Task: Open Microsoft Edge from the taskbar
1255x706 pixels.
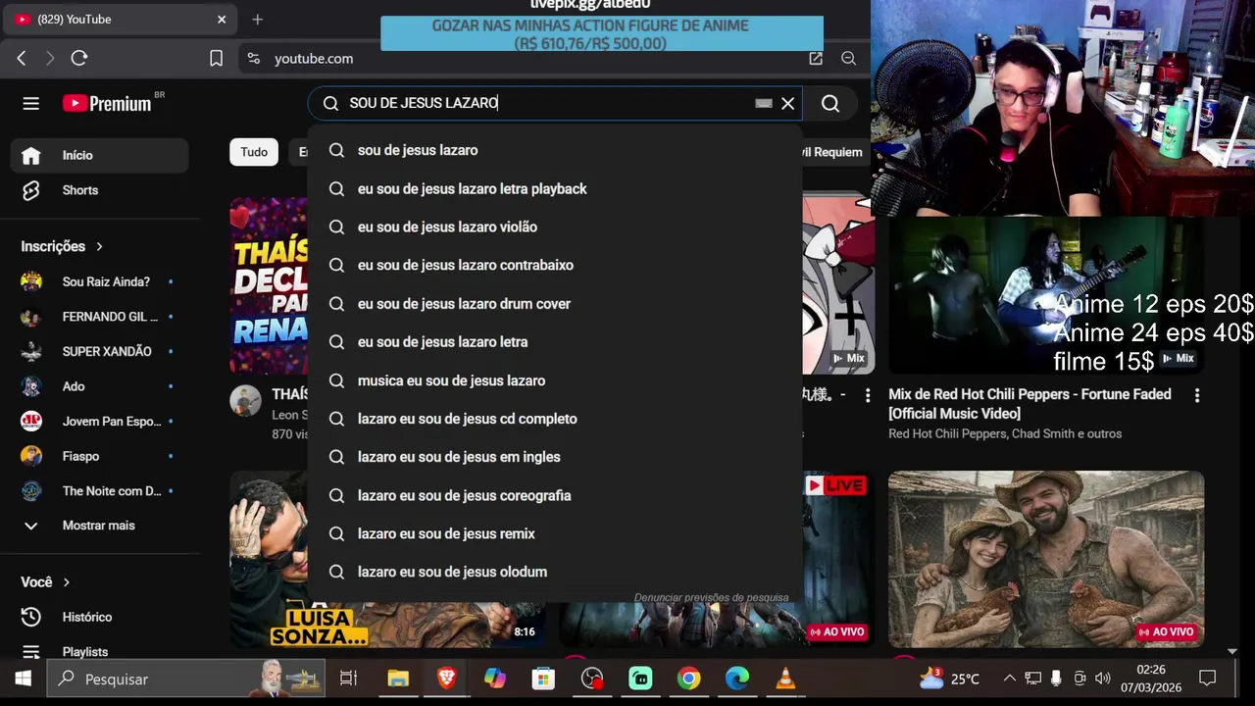Action: pos(737,679)
